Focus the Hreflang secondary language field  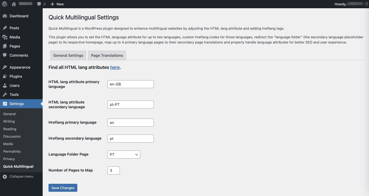(x=131, y=139)
